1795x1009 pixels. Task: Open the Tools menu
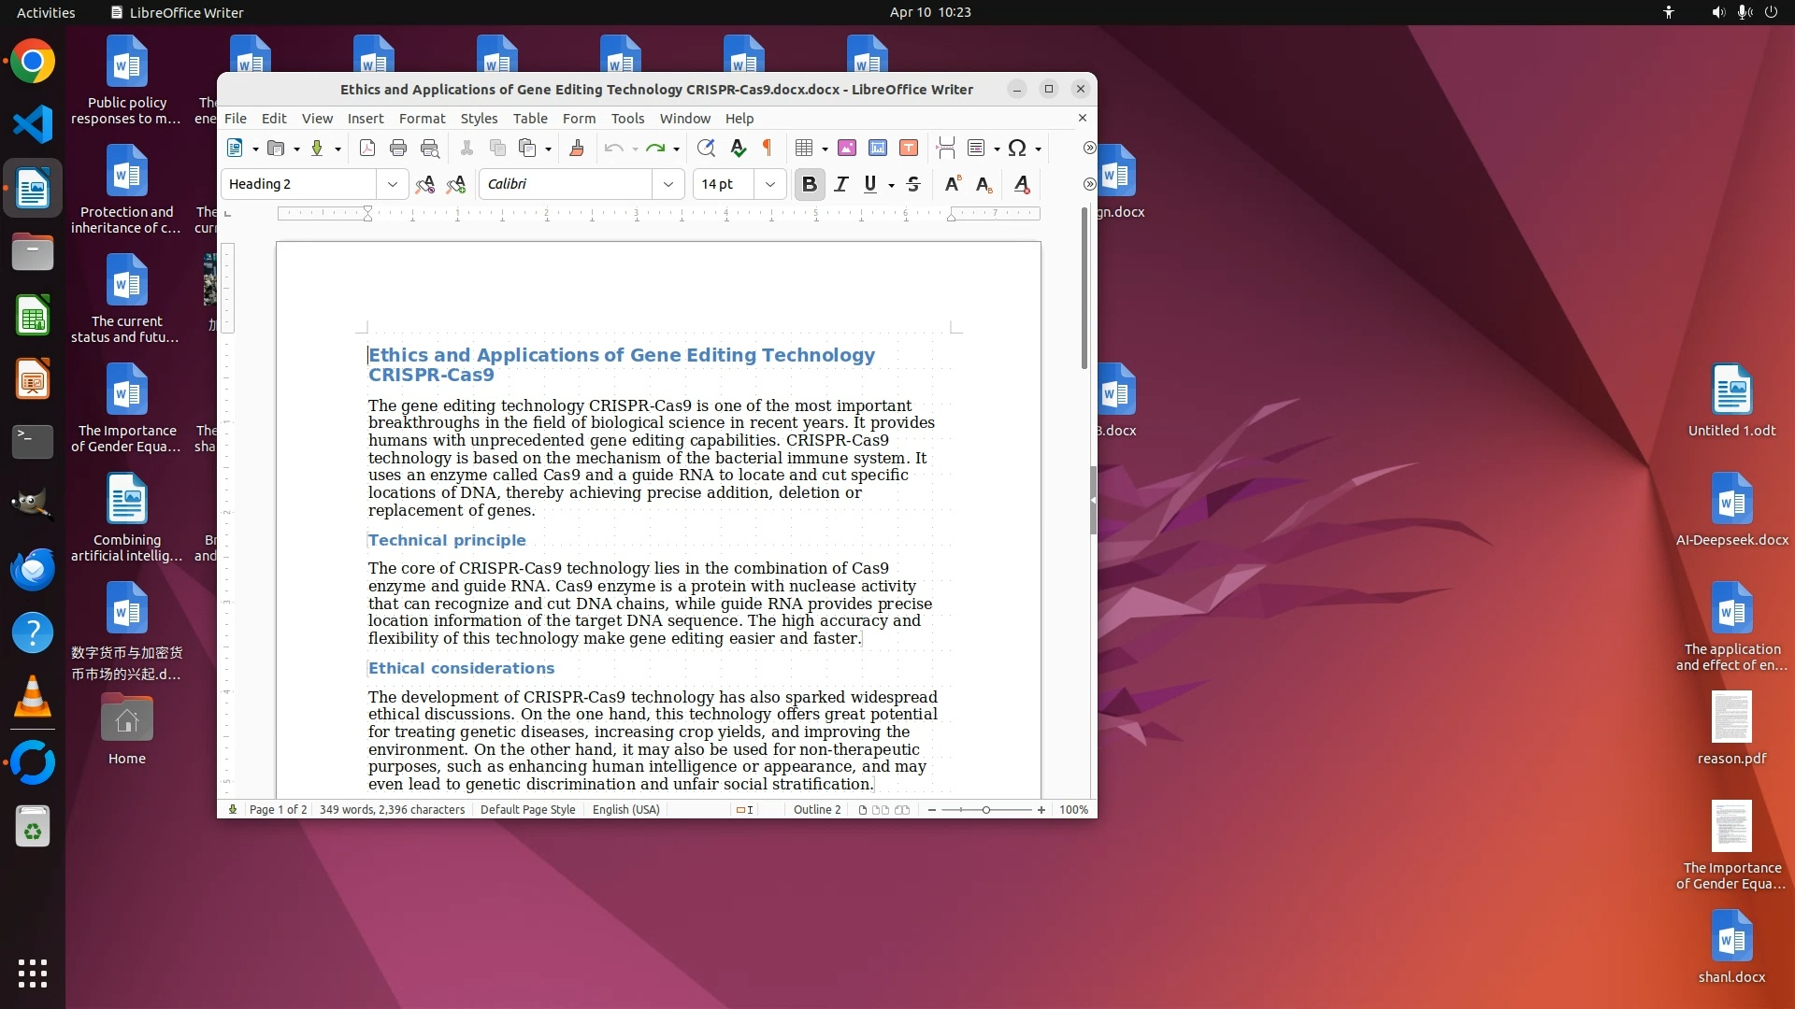tap(627, 119)
